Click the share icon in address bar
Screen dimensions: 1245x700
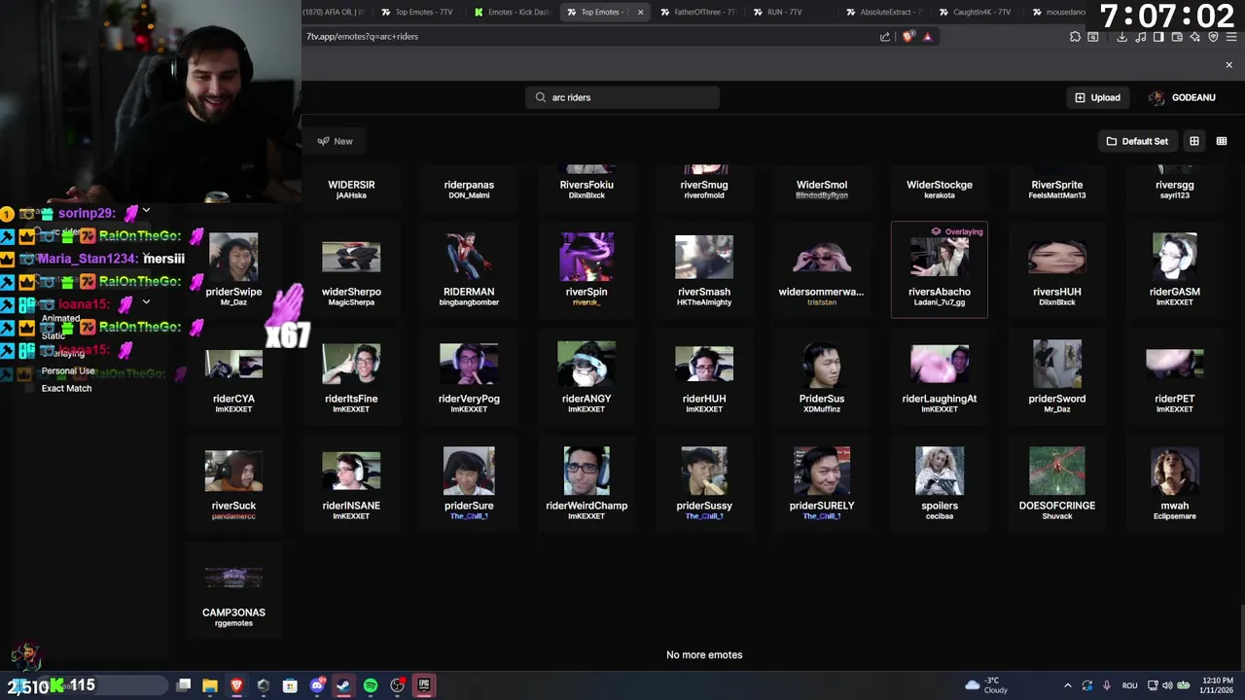(x=884, y=37)
